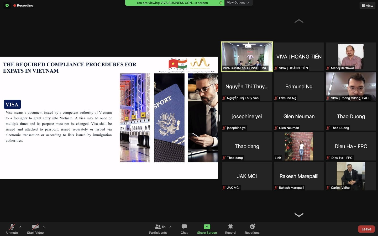Open the View layout menu
This screenshot has height=236, width=378.
point(367,6)
